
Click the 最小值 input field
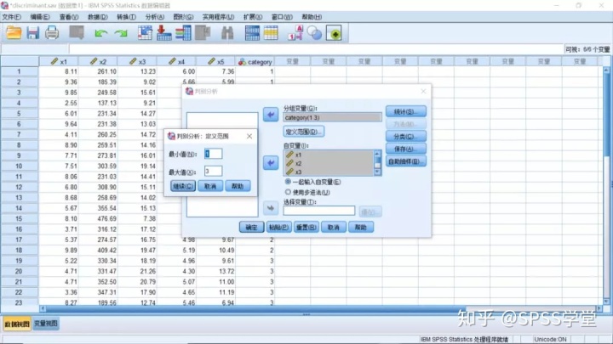click(x=213, y=154)
